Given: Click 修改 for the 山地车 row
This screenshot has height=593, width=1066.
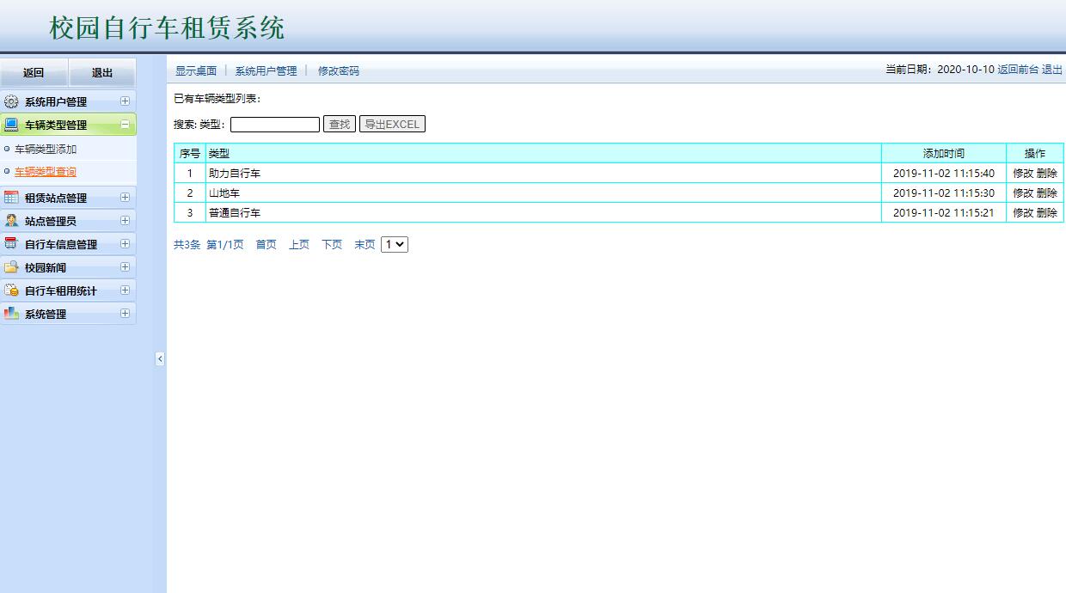Looking at the screenshot, I should (x=1023, y=193).
